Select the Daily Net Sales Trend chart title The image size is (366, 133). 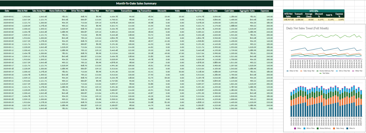(x=307, y=28)
